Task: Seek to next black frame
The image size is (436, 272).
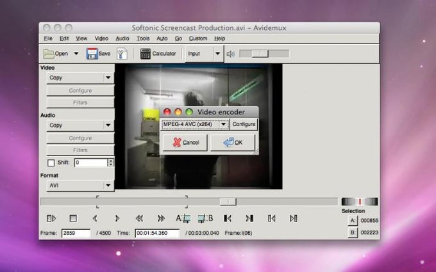Action: click(x=249, y=218)
